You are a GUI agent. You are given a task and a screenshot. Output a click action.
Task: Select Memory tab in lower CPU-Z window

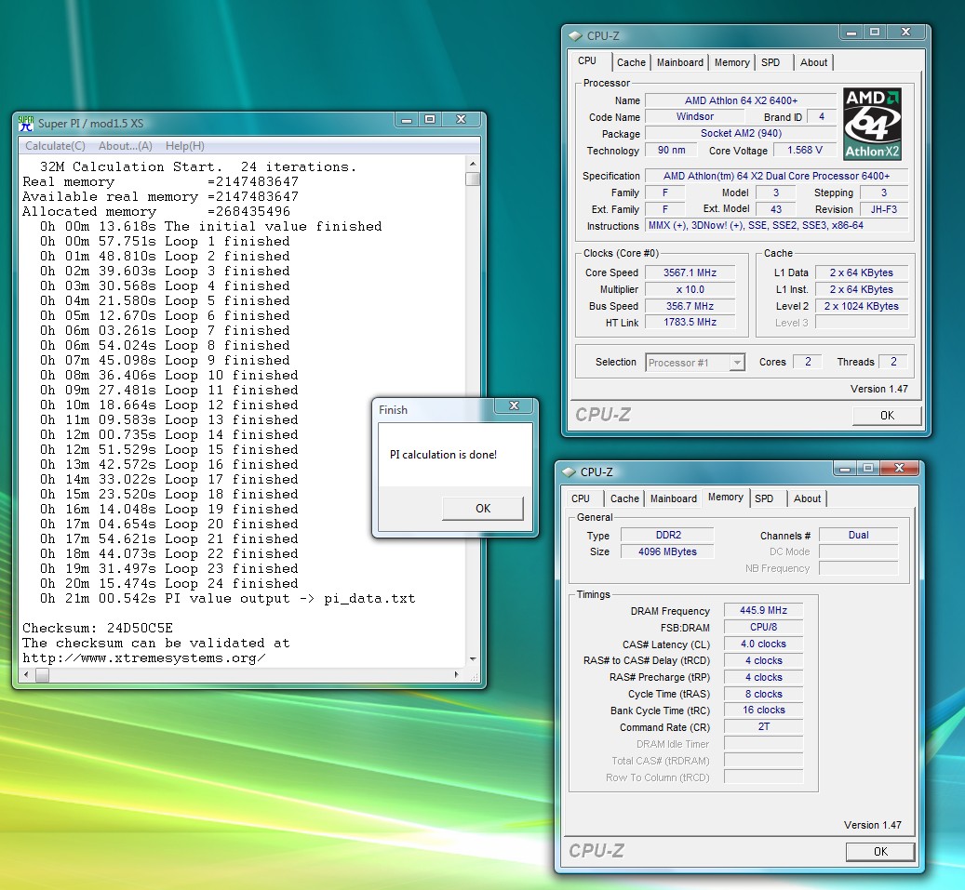pos(726,497)
